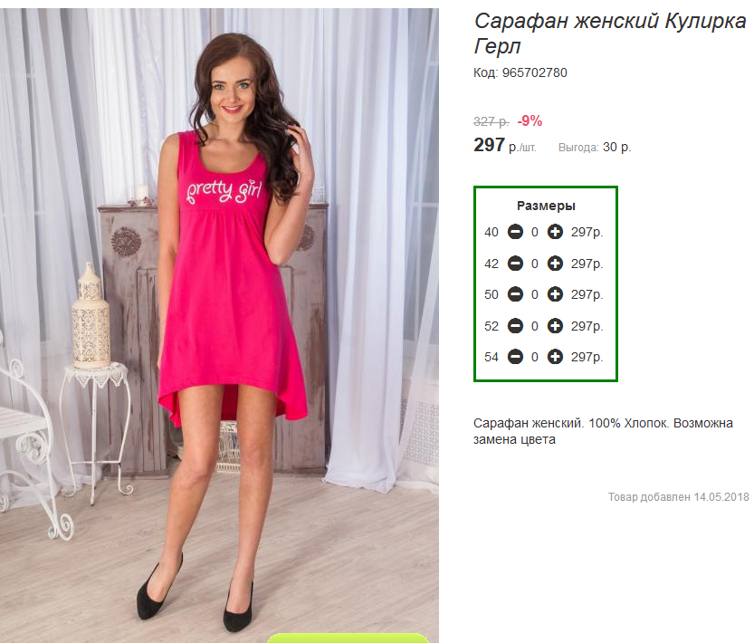Screen dimensions: 754x643
Task: Click the 297р. price for size 50
Action: coord(587,294)
